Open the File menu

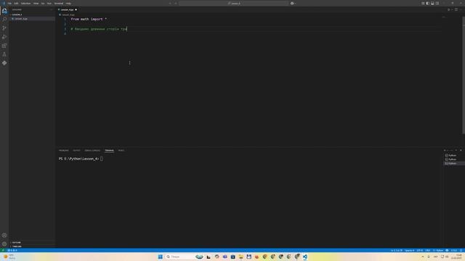tap(9, 3)
